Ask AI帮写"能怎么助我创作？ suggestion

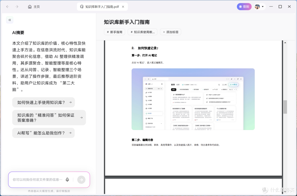[x=43, y=133]
